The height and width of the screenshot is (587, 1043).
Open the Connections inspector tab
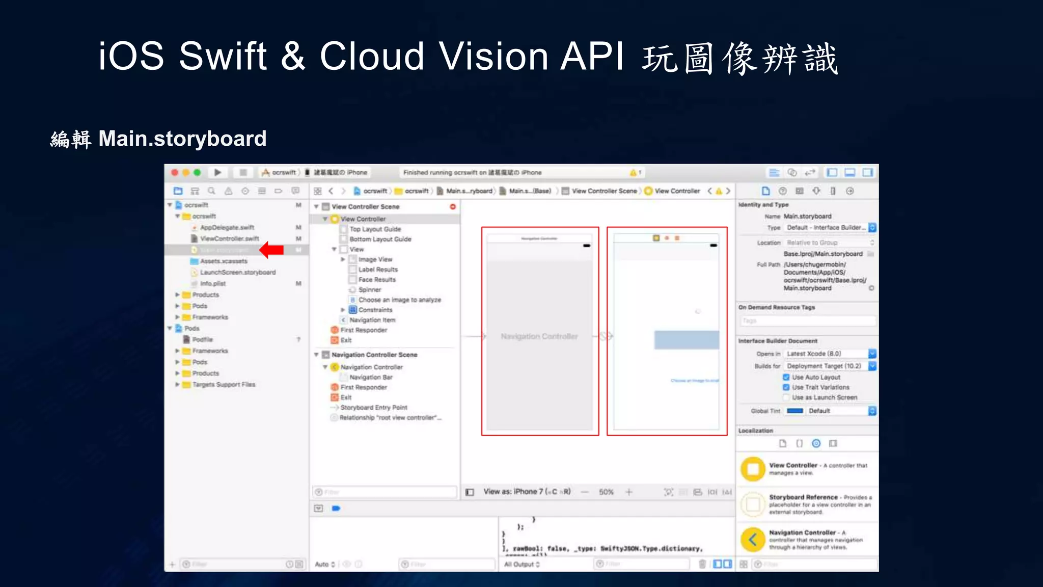point(850,191)
